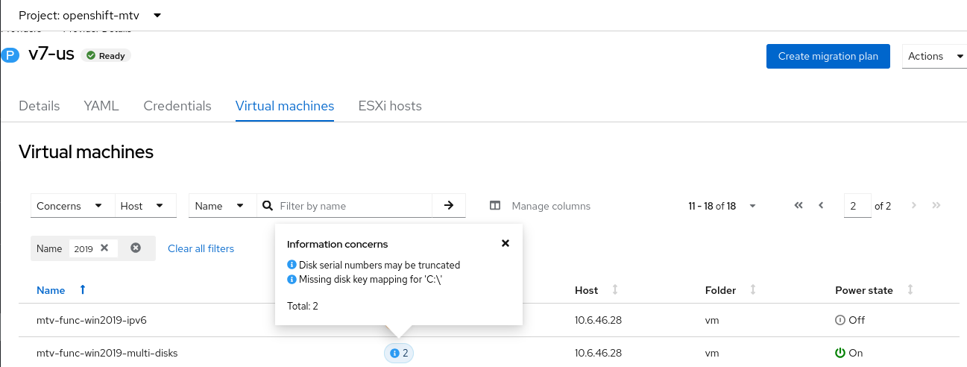
Task: Open Manage columns
Action: pos(541,206)
